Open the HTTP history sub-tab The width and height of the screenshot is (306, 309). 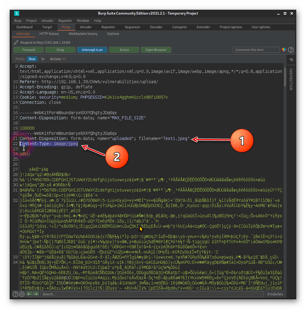49,34
